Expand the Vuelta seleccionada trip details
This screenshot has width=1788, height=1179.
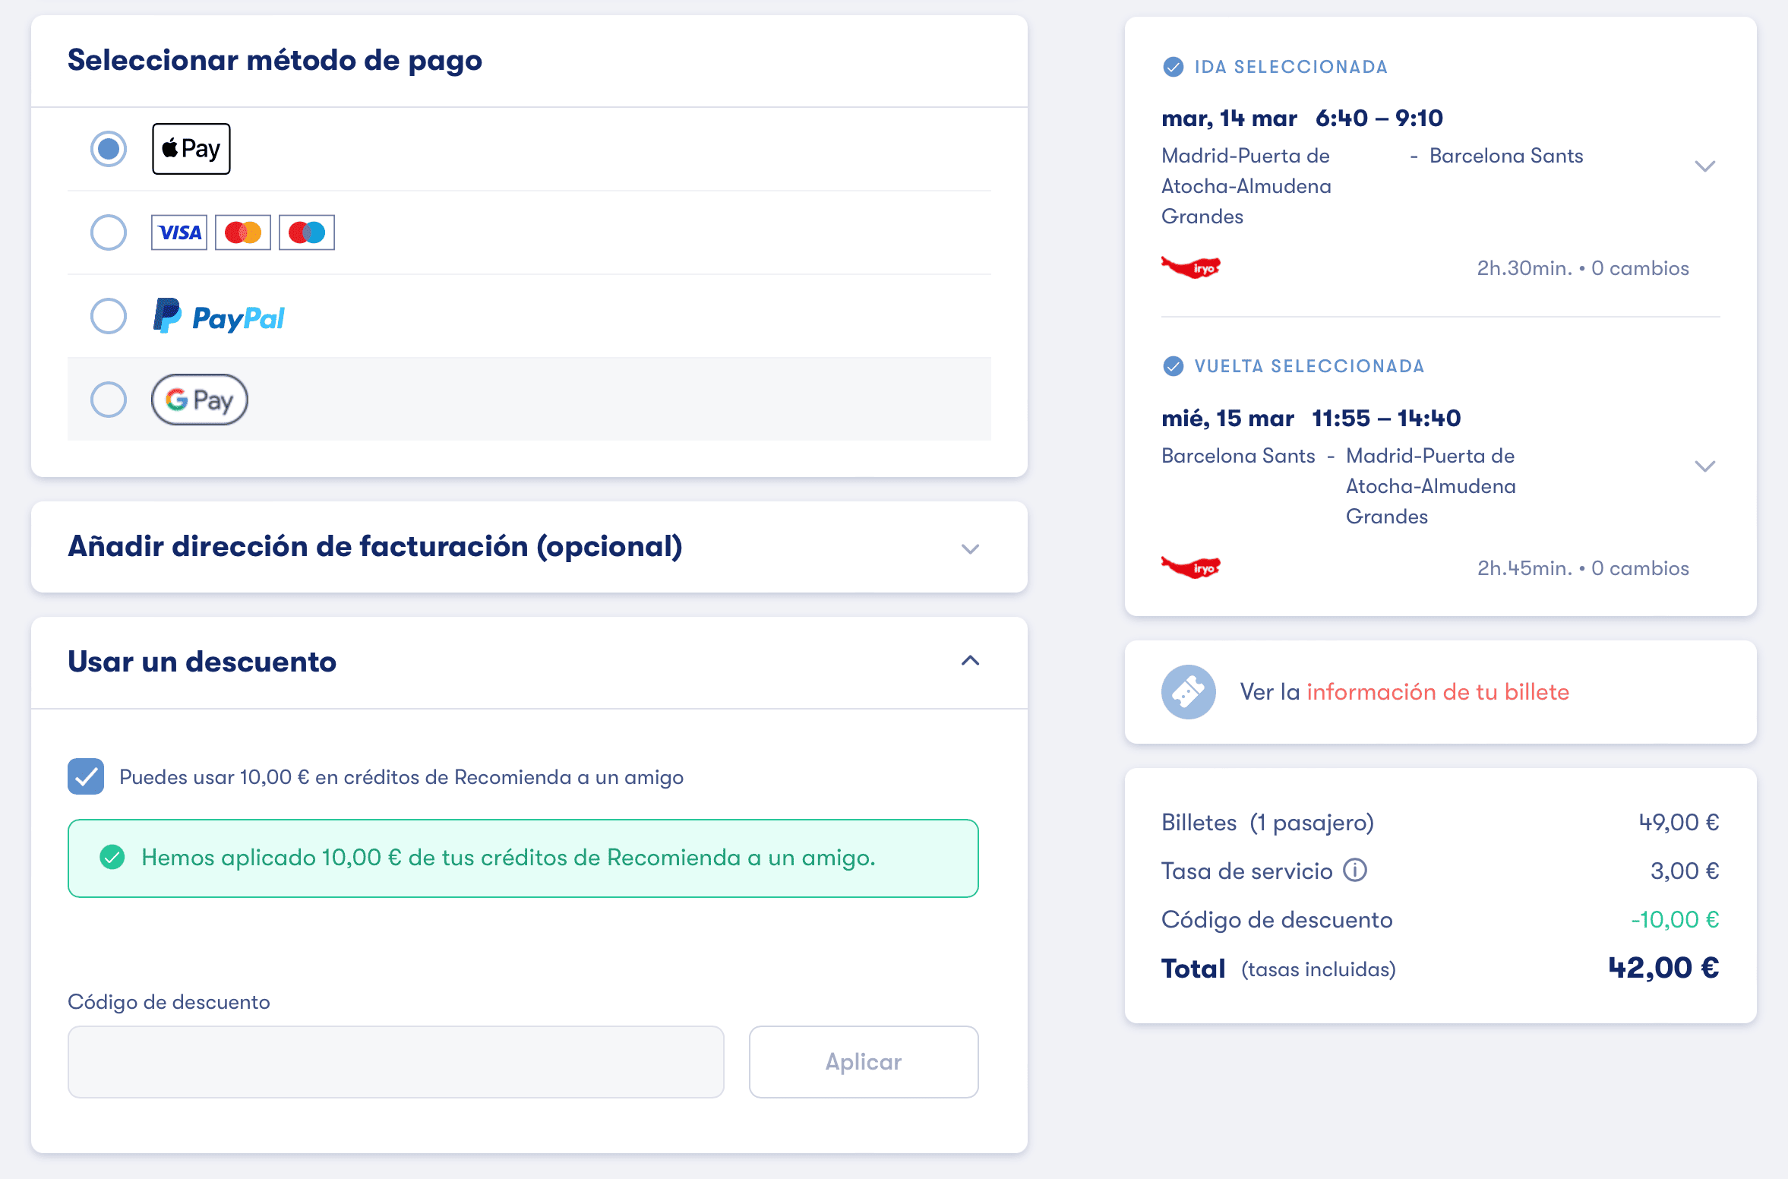[1705, 466]
